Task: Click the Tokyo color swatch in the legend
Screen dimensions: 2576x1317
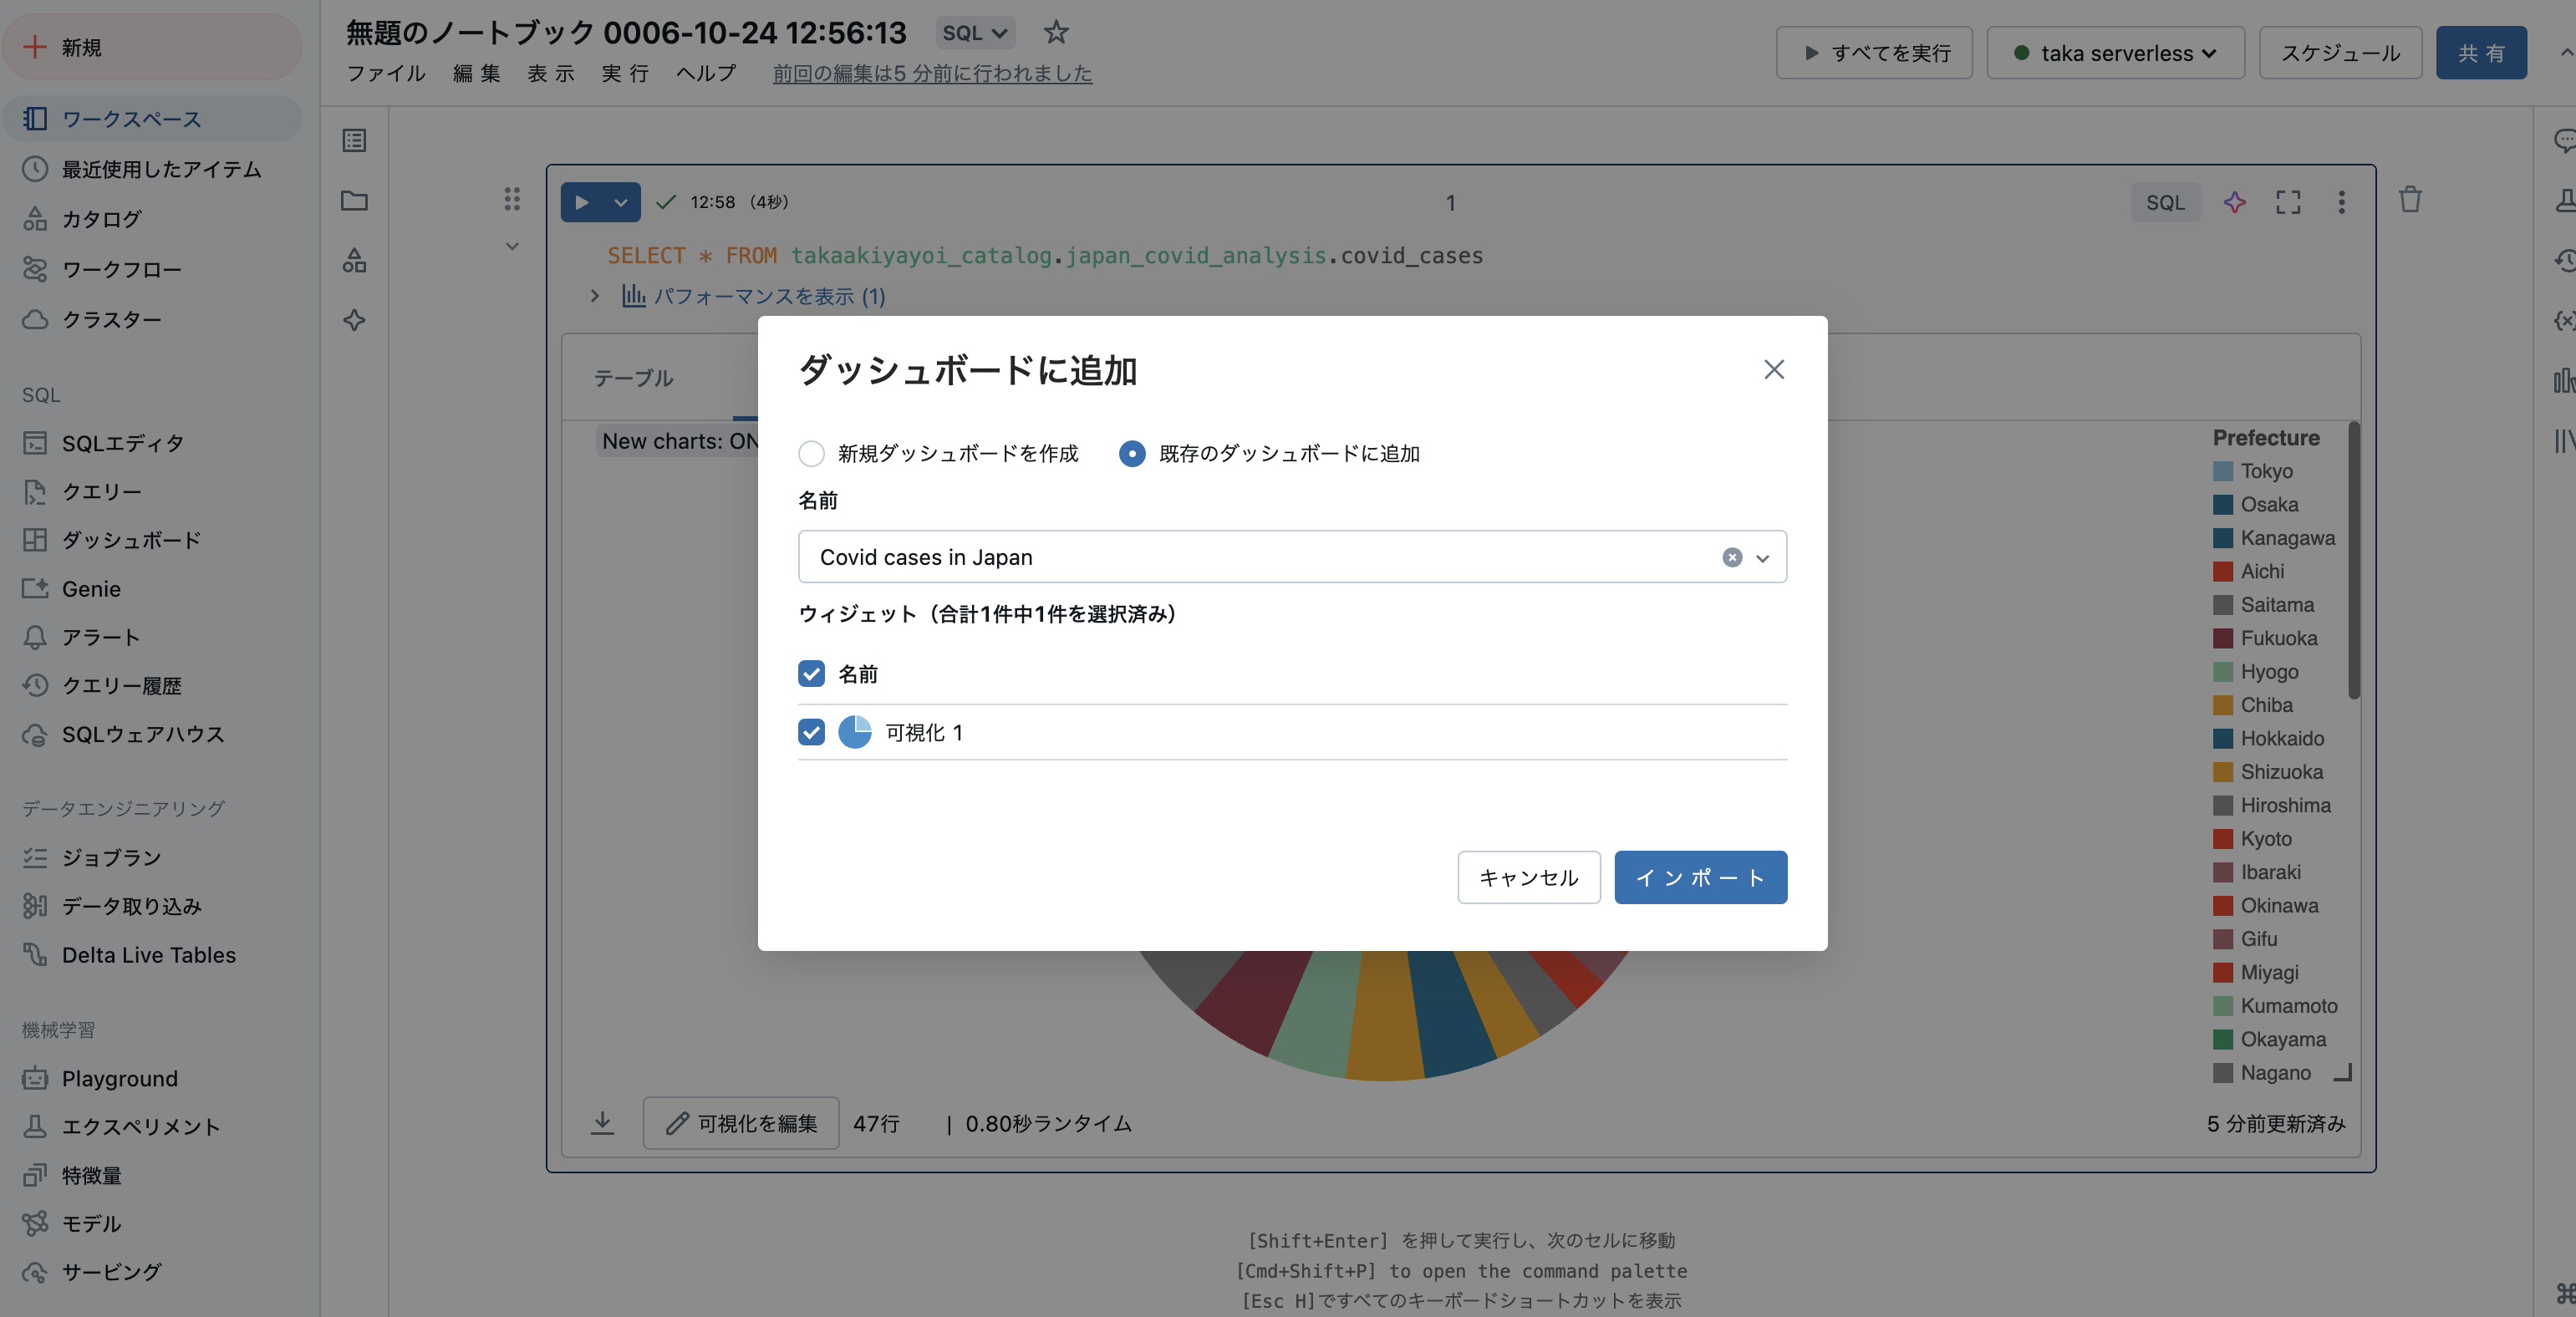Action: point(2222,471)
